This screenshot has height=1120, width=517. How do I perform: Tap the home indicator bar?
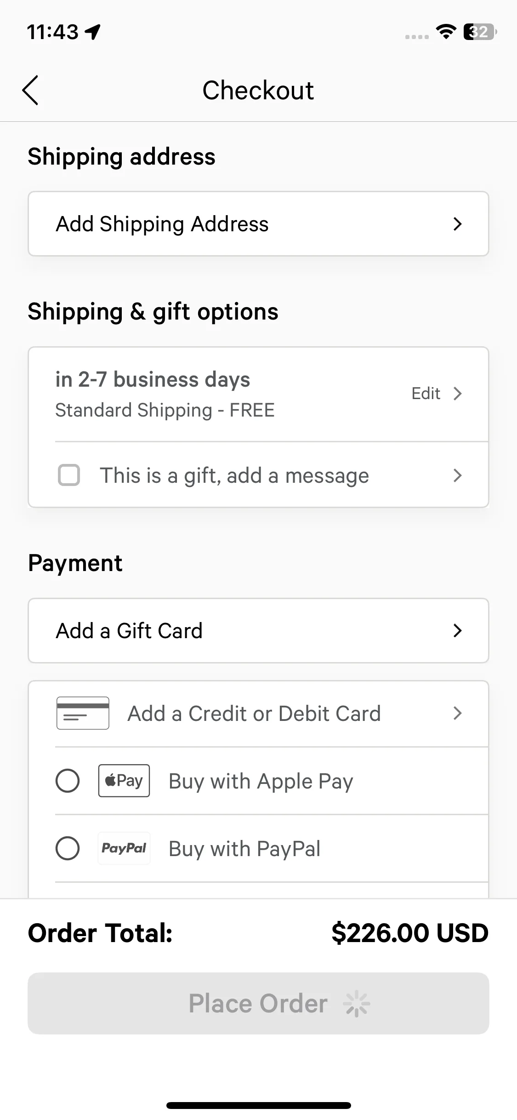[x=258, y=1105]
